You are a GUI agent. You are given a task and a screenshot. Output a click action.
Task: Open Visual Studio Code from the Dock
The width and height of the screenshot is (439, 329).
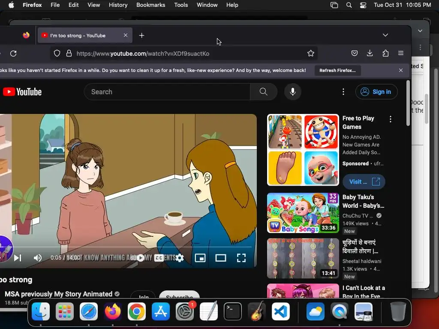click(x=280, y=311)
